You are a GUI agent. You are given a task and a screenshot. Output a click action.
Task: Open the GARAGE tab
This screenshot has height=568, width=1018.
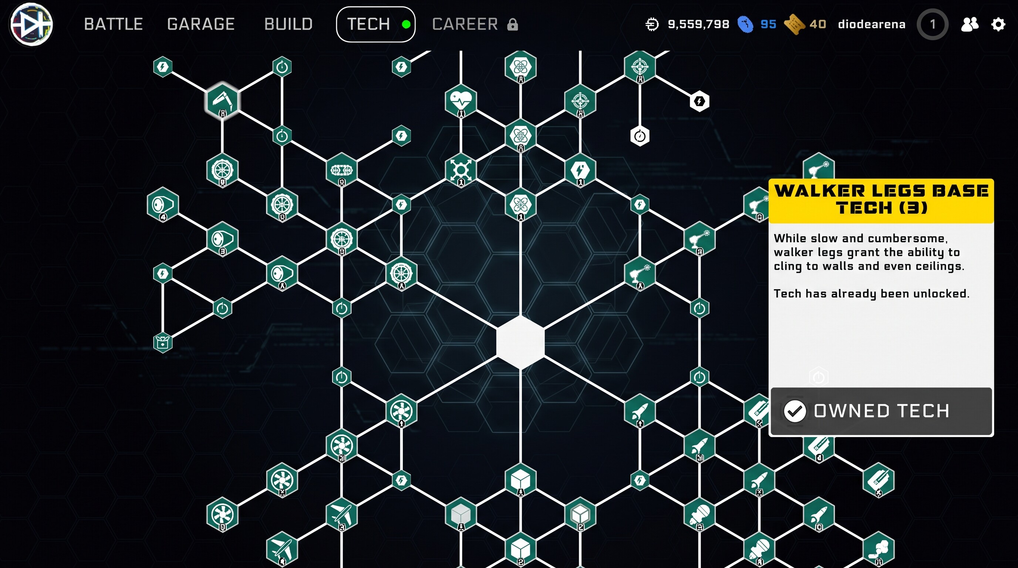[201, 24]
